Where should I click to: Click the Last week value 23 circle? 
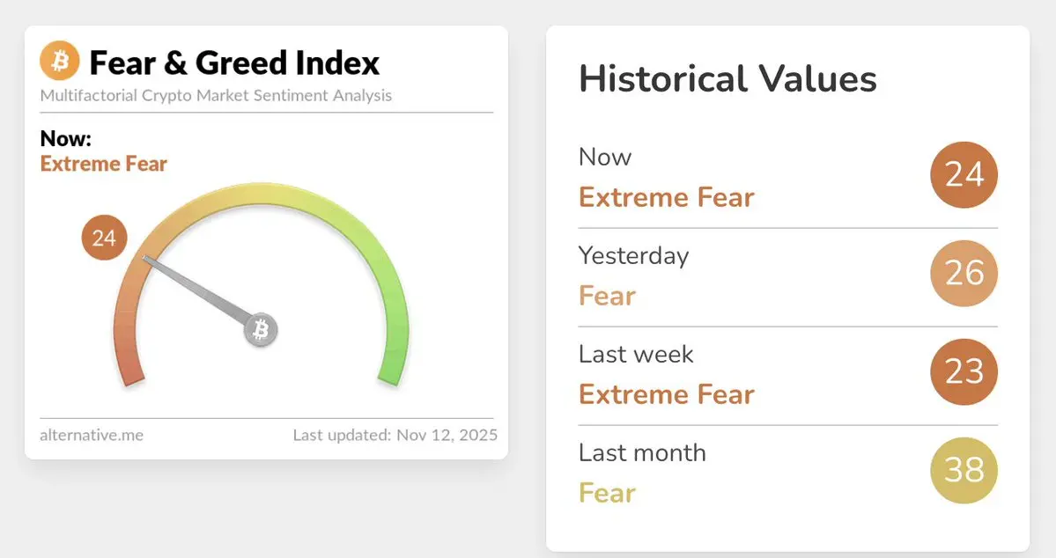pyautogui.click(x=964, y=371)
